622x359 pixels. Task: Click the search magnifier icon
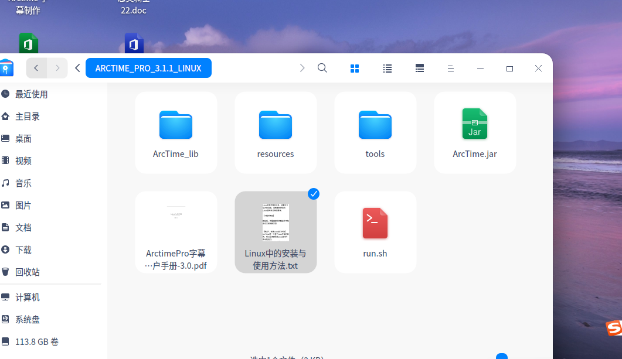click(322, 68)
